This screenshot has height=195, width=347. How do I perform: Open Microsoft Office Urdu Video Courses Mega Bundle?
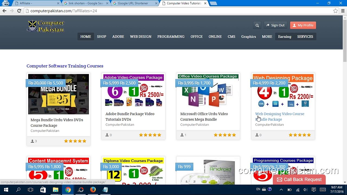pos(204,116)
